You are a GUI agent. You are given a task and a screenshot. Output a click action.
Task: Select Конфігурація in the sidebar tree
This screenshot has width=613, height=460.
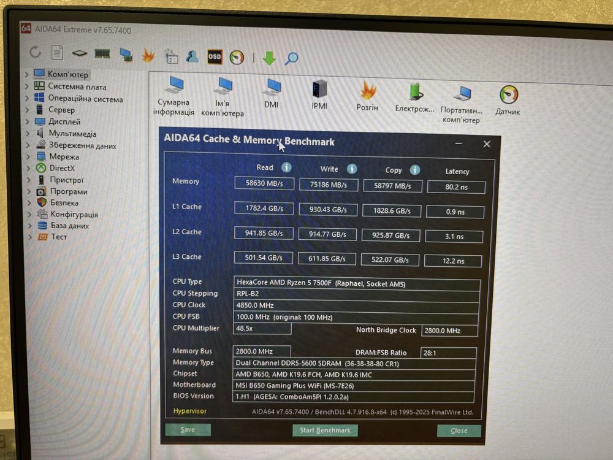pos(74,214)
